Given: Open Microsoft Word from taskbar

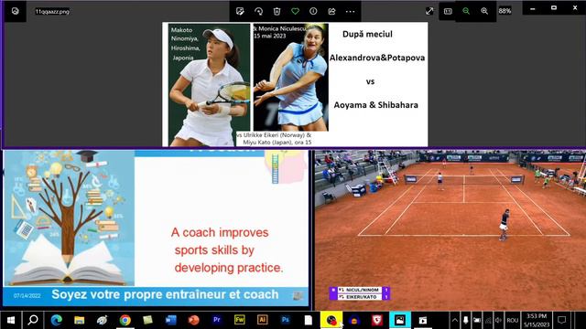Looking at the screenshot, I should [171, 320].
